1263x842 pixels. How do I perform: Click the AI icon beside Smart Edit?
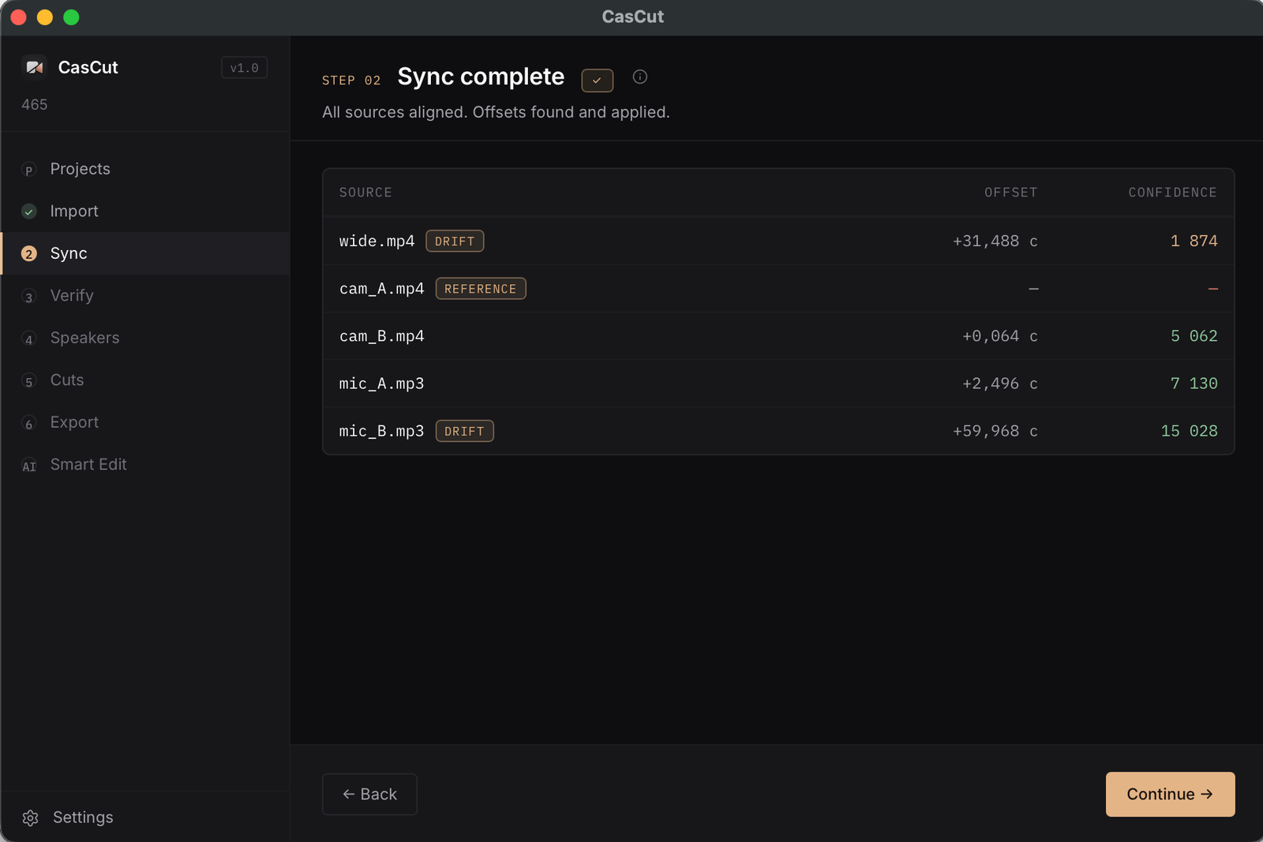click(29, 466)
